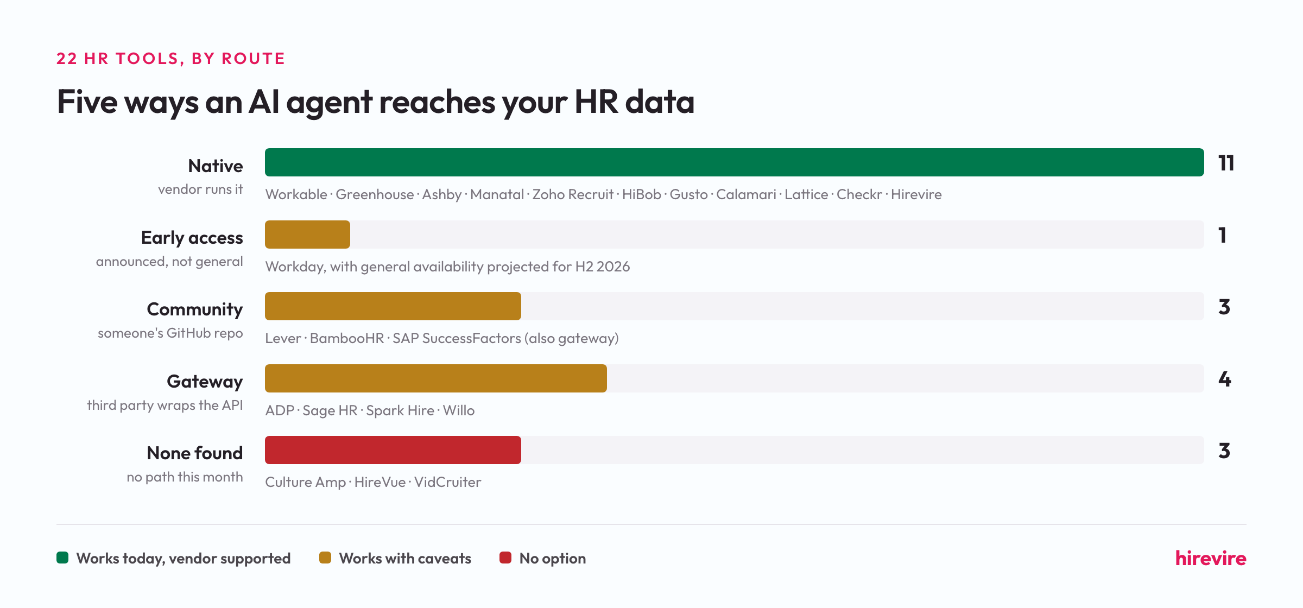This screenshot has width=1303, height=608.
Task: Click the count '3' beside Community bar
Action: pos(1224,307)
